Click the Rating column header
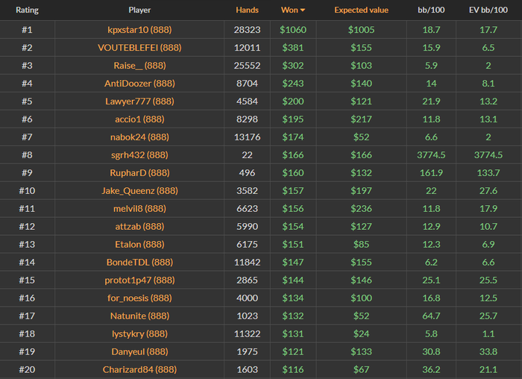This screenshot has width=522, height=379. [x=27, y=10]
